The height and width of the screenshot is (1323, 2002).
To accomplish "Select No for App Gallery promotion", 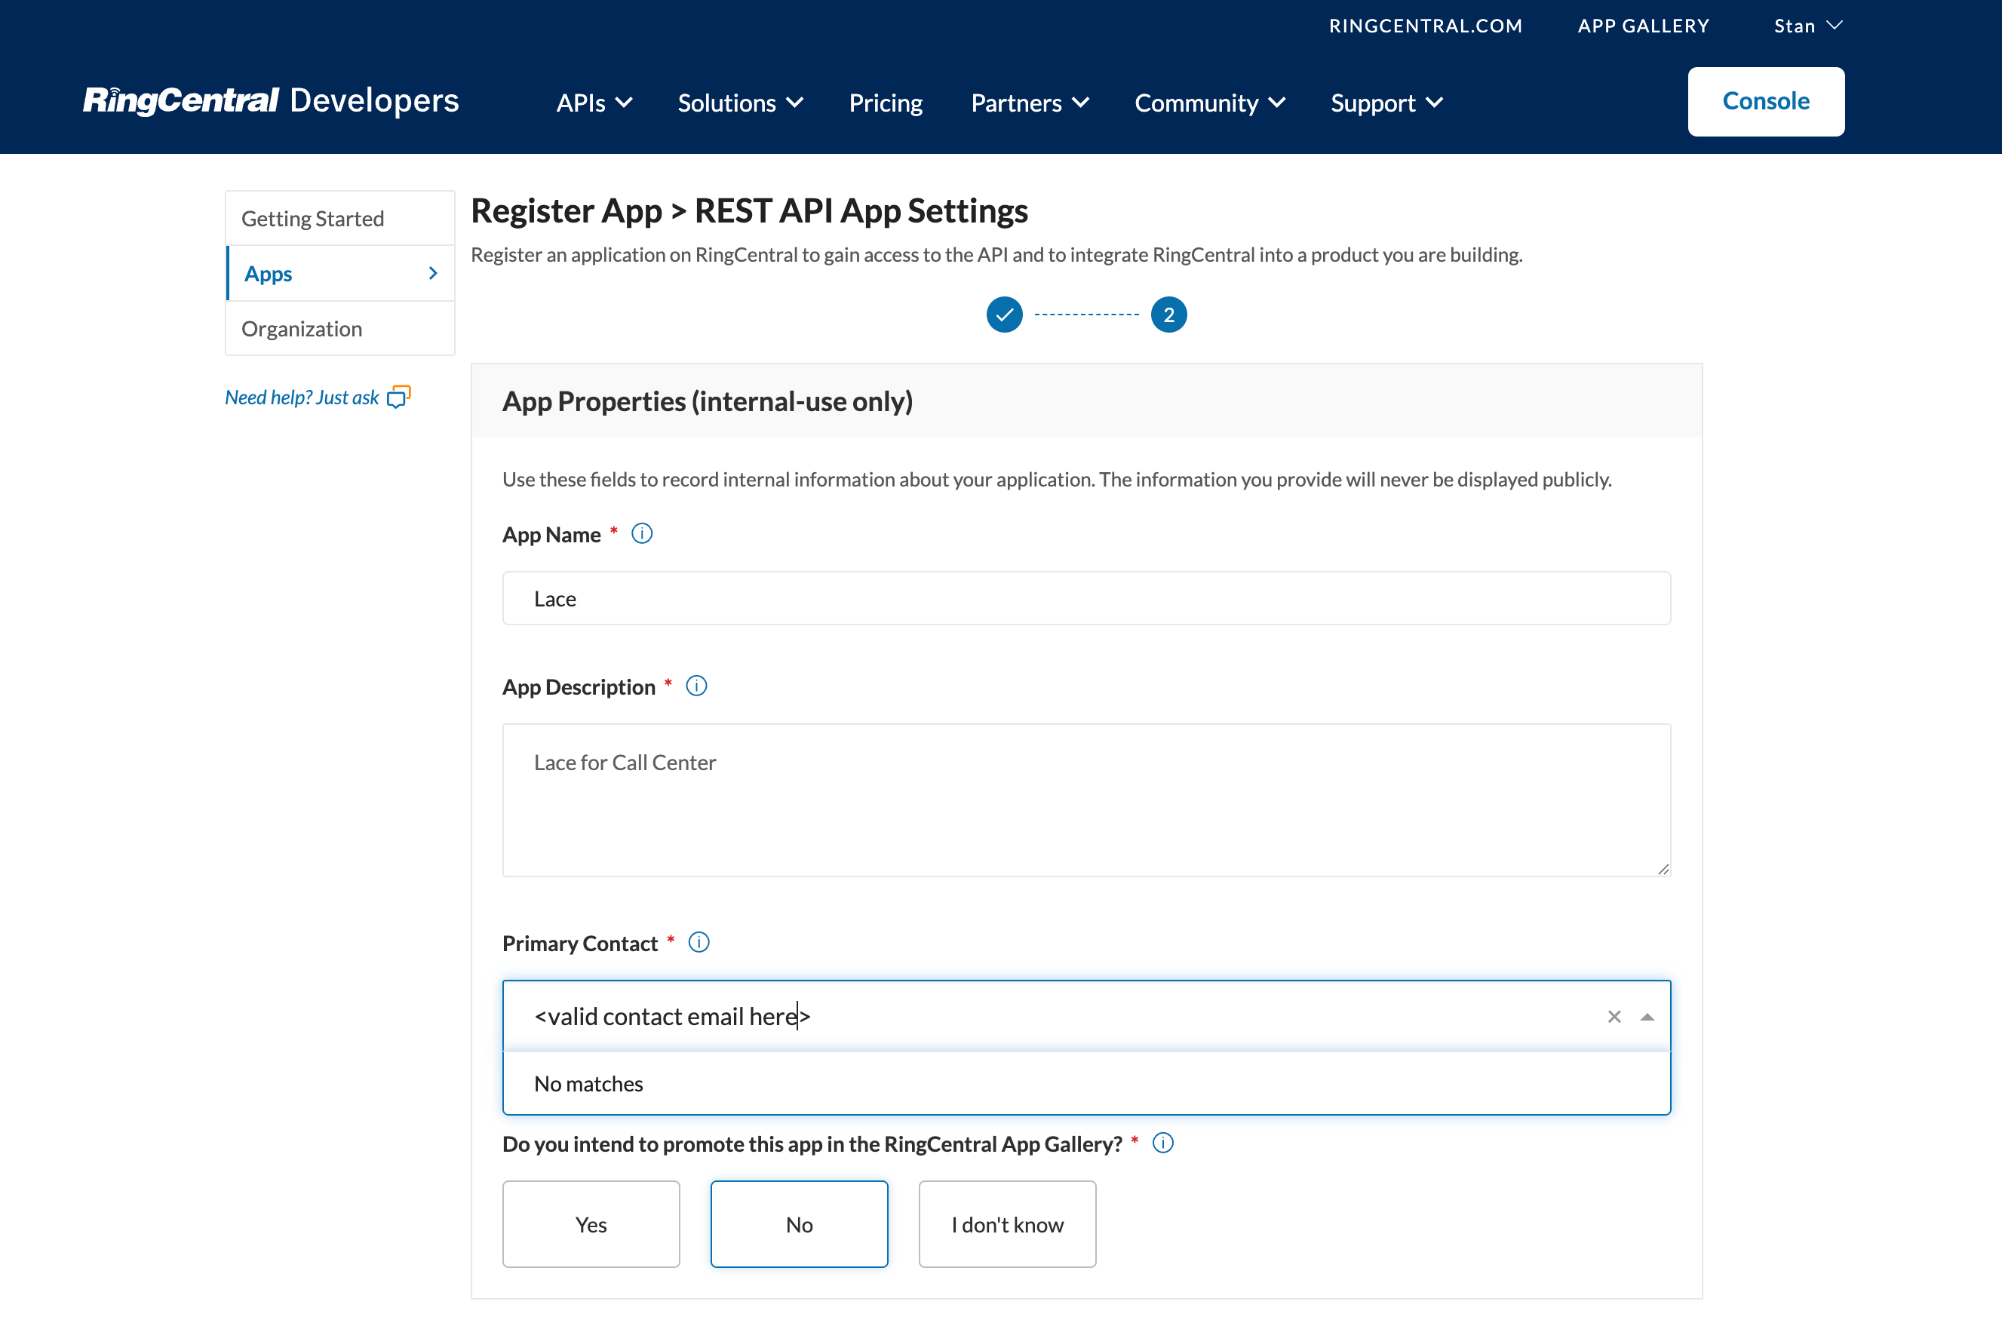I will [799, 1223].
